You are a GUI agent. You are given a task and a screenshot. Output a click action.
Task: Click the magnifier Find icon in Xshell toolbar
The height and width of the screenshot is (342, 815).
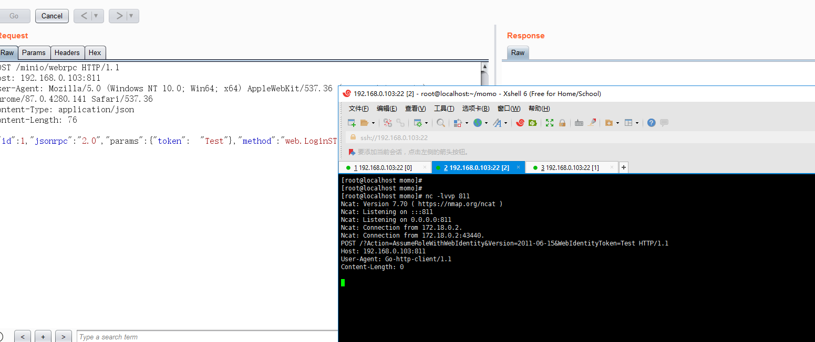coord(441,123)
